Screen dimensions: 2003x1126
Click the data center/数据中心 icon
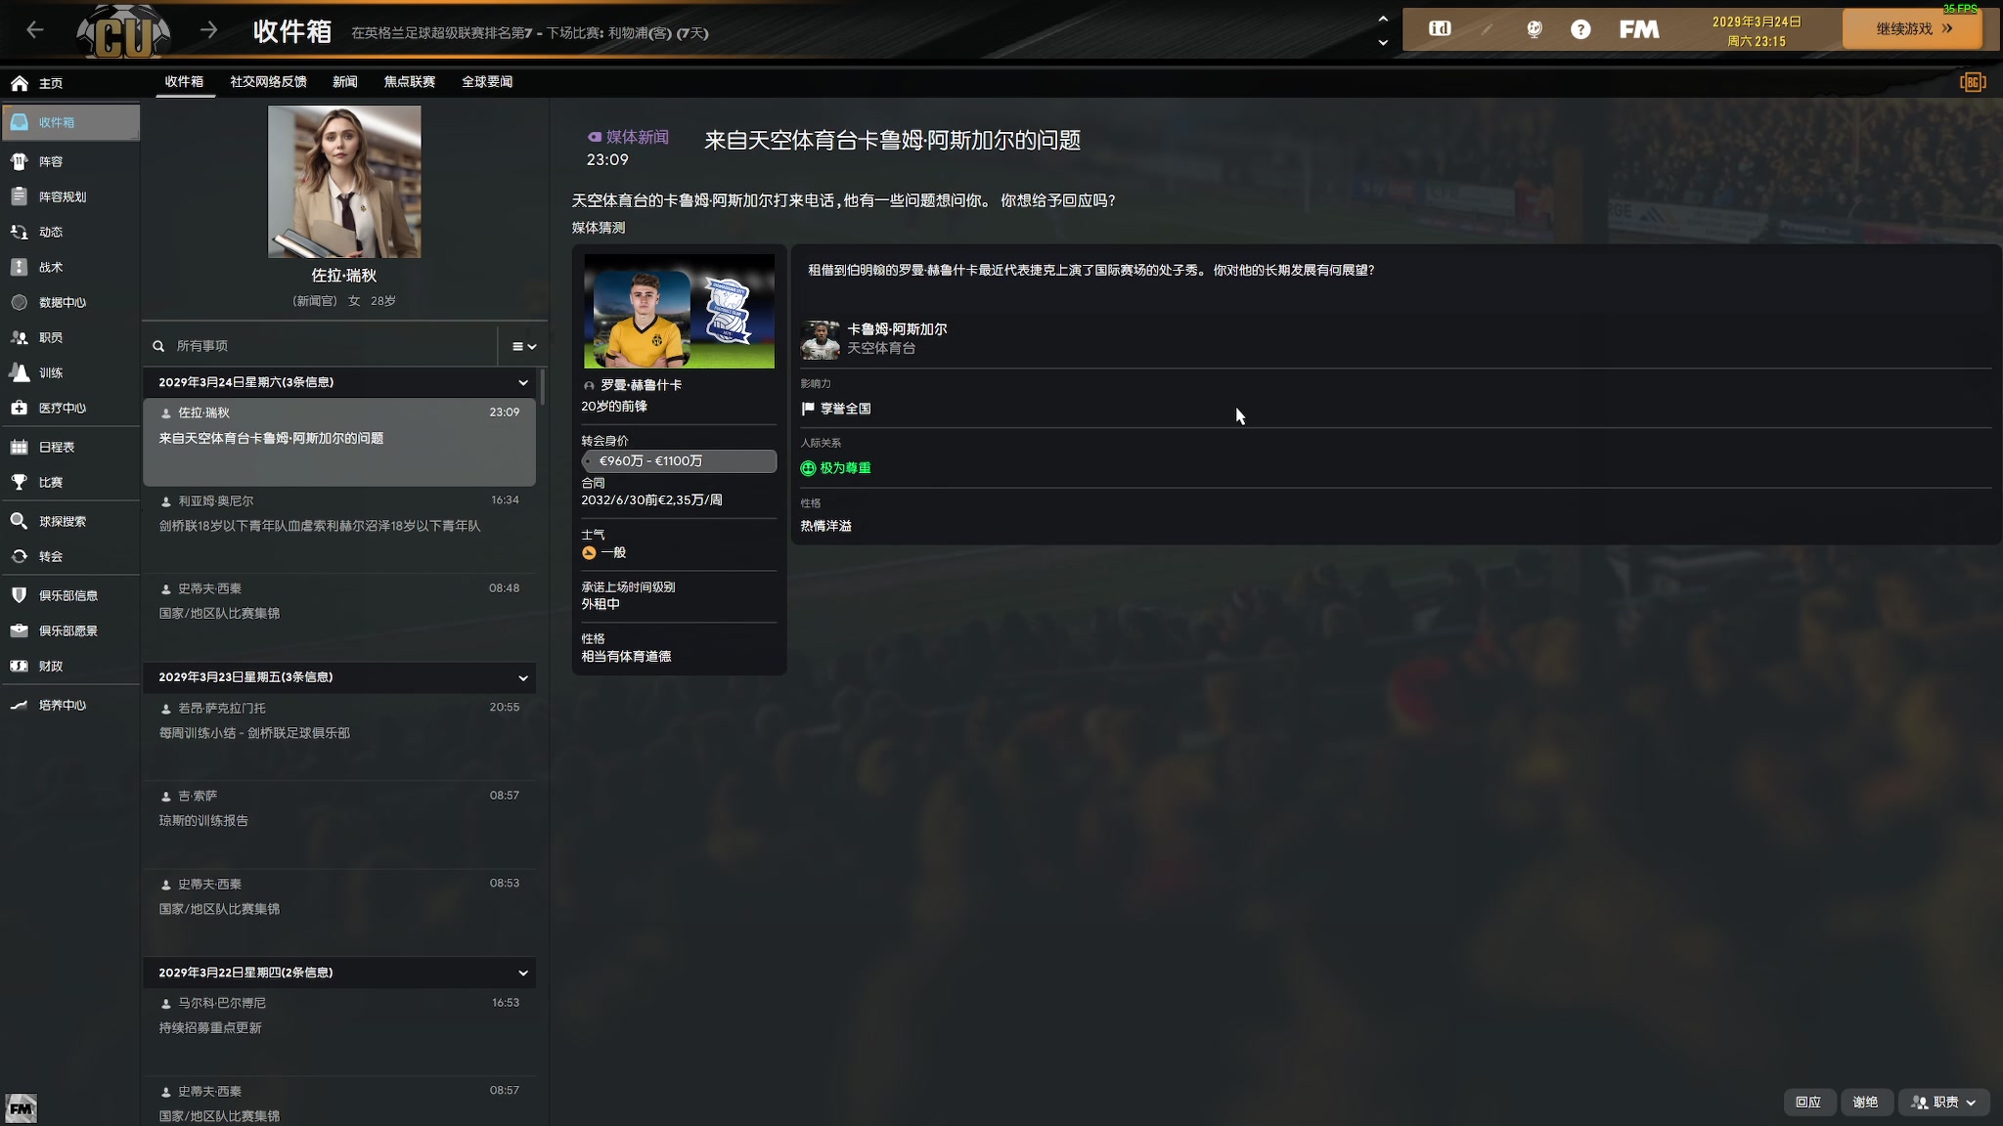point(20,301)
